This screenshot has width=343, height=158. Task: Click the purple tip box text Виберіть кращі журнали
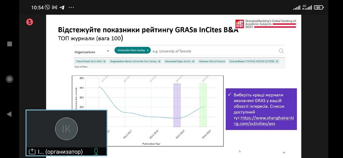coord(258,95)
